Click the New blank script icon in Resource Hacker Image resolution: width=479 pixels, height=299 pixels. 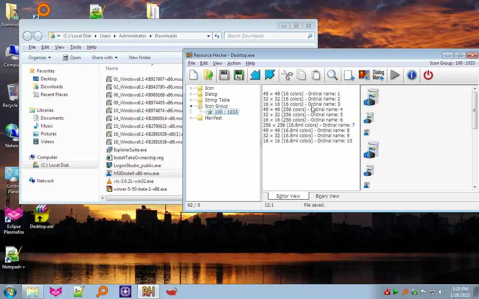click(x=193, y=75)
